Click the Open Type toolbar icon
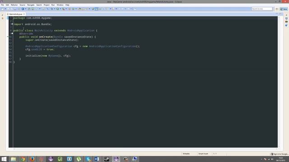289x162 pixels. pos(79,9)
